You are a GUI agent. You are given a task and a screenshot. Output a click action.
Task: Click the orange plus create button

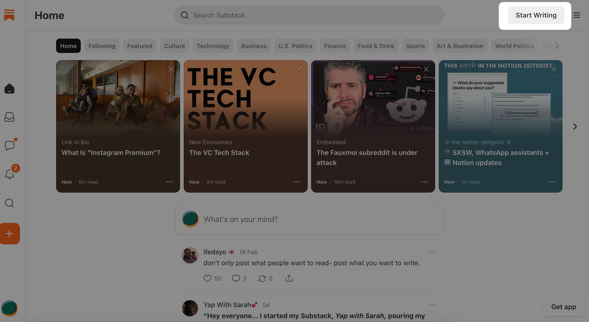tap(9, 234)
